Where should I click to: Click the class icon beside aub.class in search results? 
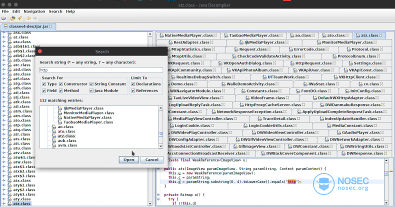(54, 141)
